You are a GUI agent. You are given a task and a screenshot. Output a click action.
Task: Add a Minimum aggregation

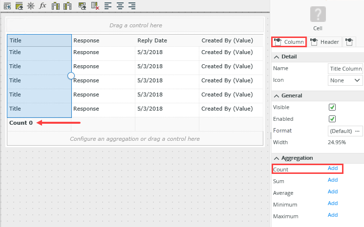pyautogui.click(x=333, y=203)
